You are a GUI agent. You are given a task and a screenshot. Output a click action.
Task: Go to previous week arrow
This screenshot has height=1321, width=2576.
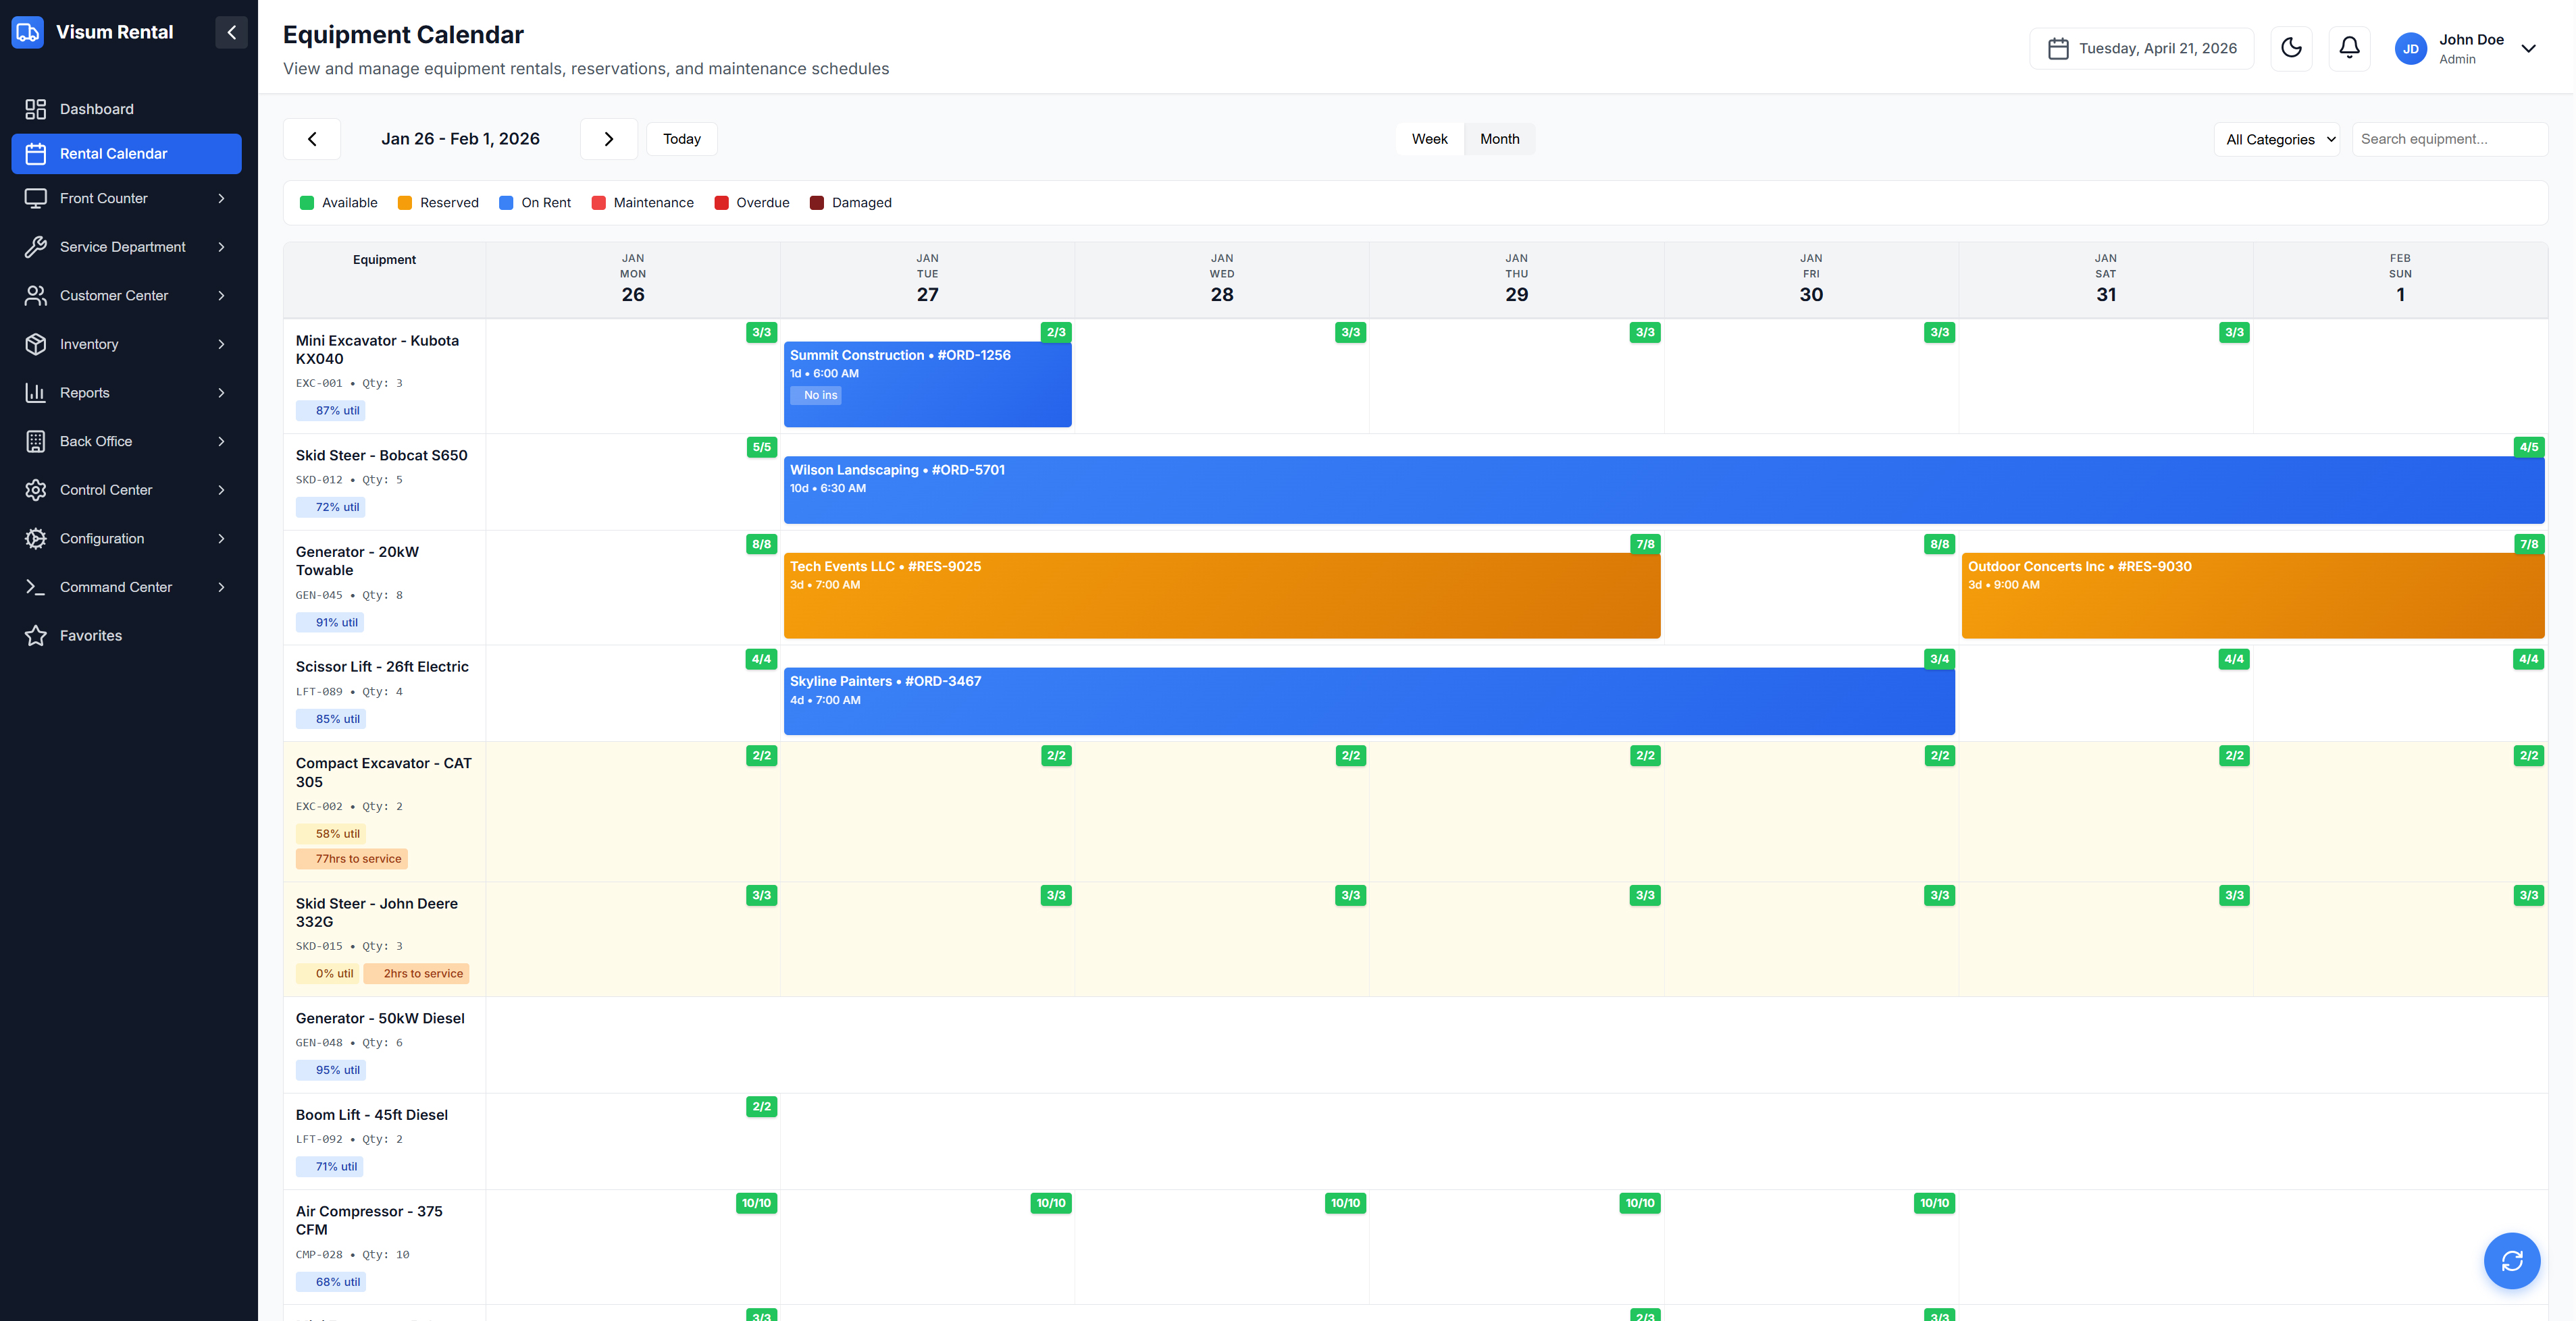click(312, 139)
